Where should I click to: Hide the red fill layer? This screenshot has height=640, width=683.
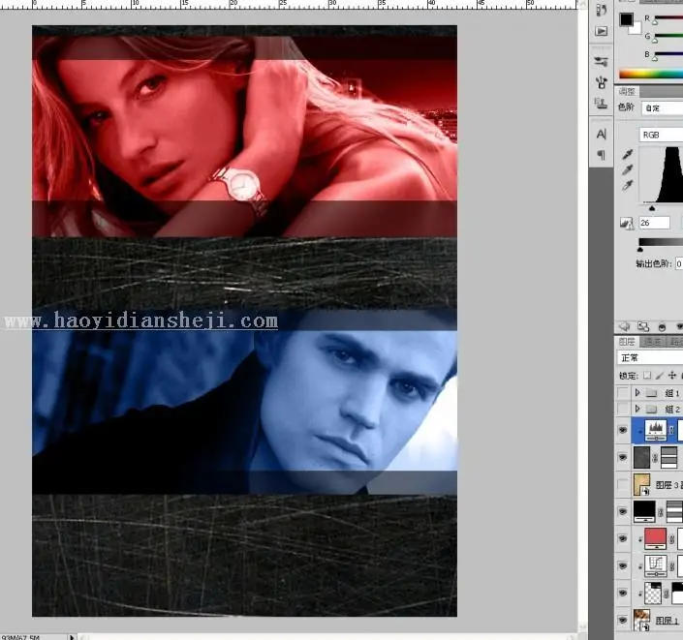[x=623, y=539]
